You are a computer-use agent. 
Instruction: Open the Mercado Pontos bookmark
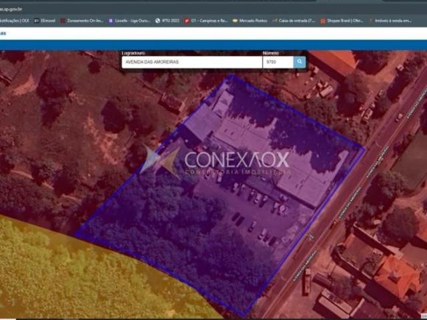click(x=250, y=21)
